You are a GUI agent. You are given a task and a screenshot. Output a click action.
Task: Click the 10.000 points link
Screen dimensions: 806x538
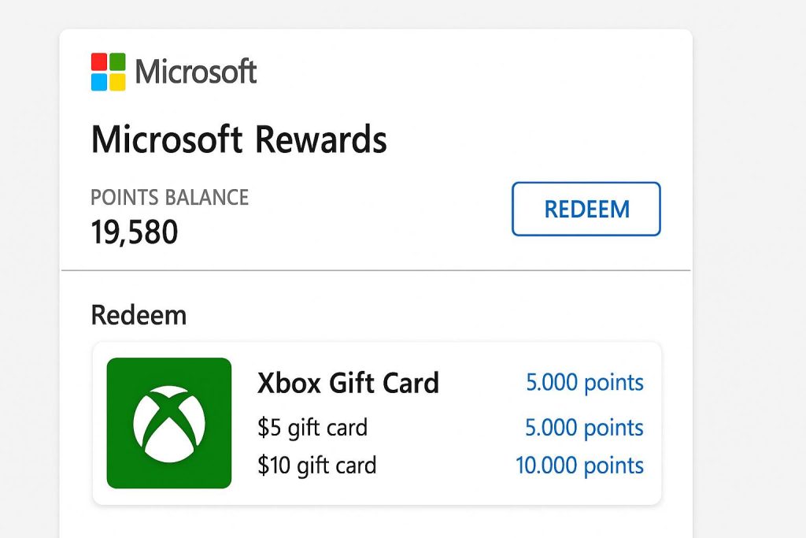(x=579, y=466)
